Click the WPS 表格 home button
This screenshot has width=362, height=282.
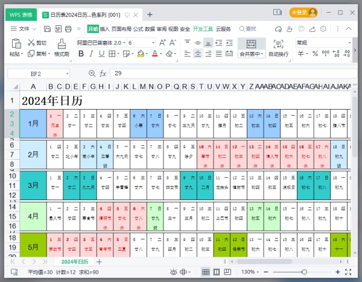click(x=21, y=14)
